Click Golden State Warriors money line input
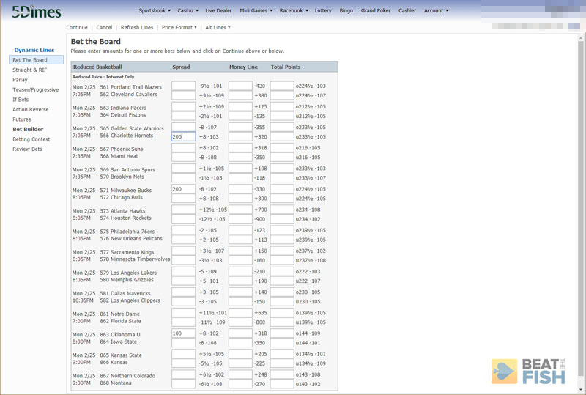 [x=240, y=127]
